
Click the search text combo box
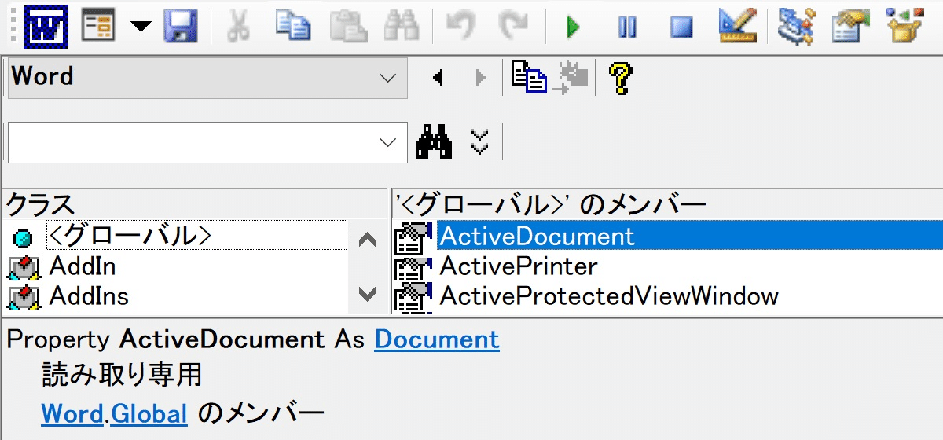pyautogui.click(x=207, y=142)
